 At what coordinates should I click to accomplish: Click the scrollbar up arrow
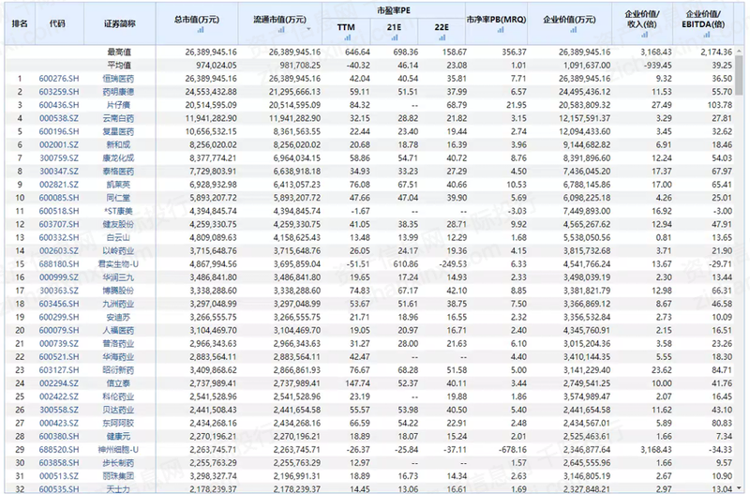coord(739,51)
